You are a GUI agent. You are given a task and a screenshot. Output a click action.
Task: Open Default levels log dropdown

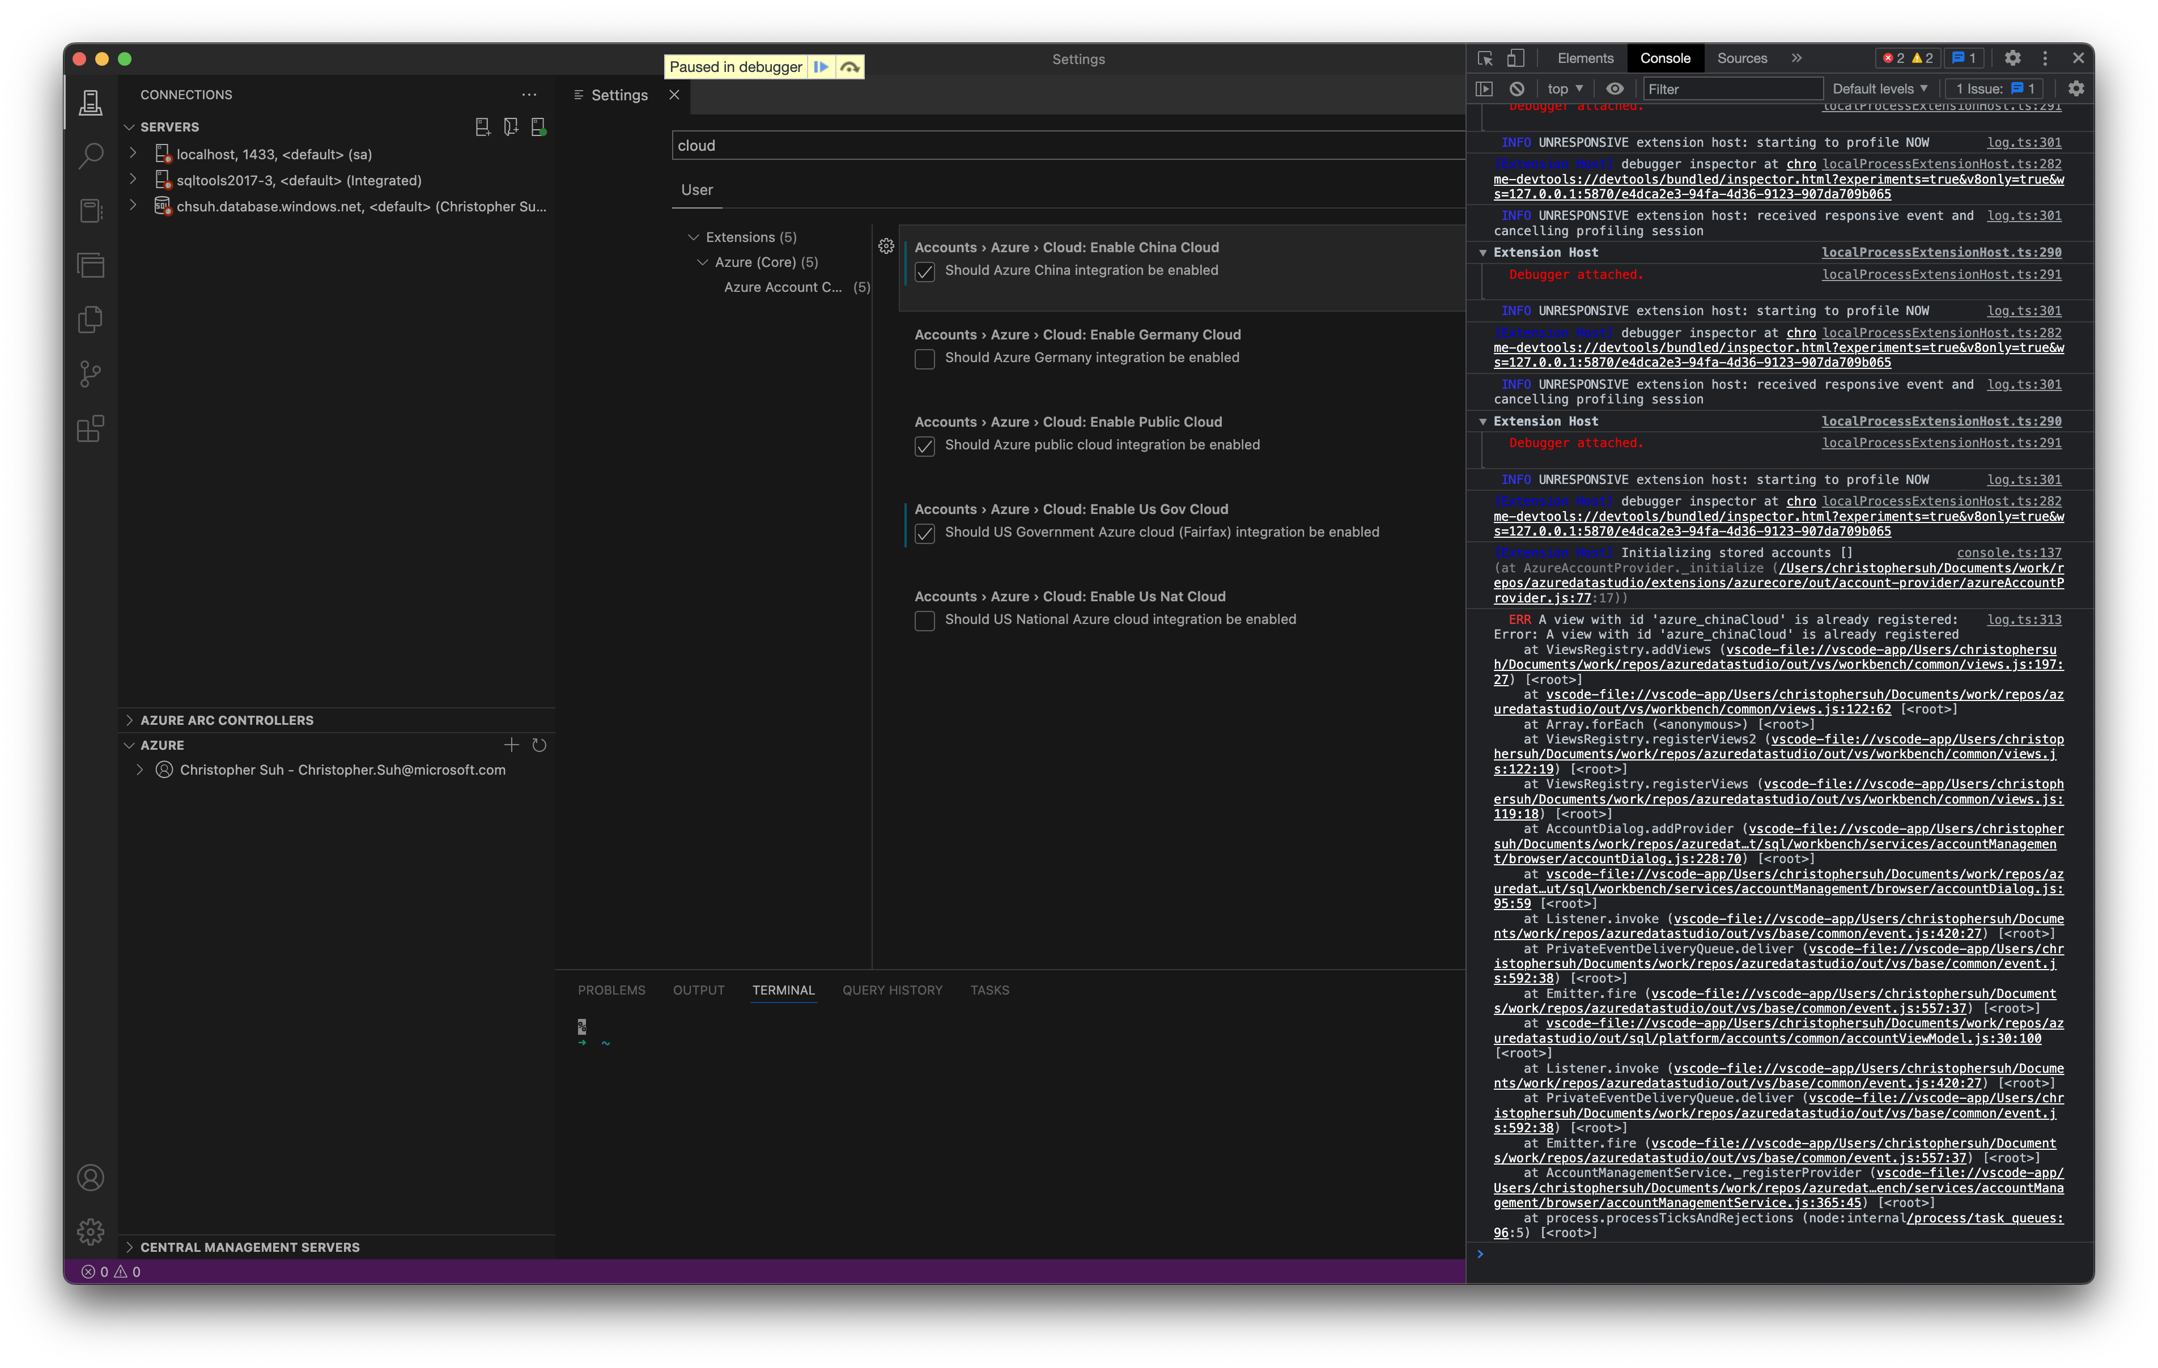coord(1880,89)
